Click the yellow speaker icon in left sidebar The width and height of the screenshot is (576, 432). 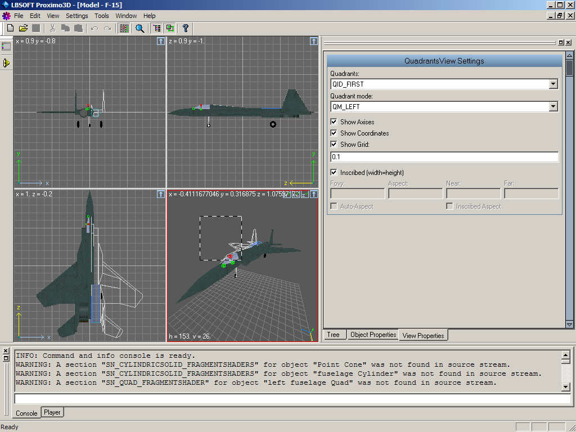click(6, 63)
